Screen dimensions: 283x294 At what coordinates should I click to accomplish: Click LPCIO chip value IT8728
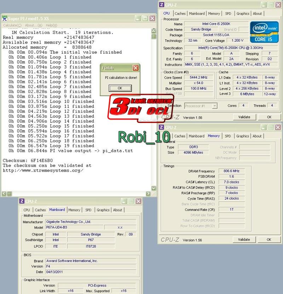(x=91, y=246)
